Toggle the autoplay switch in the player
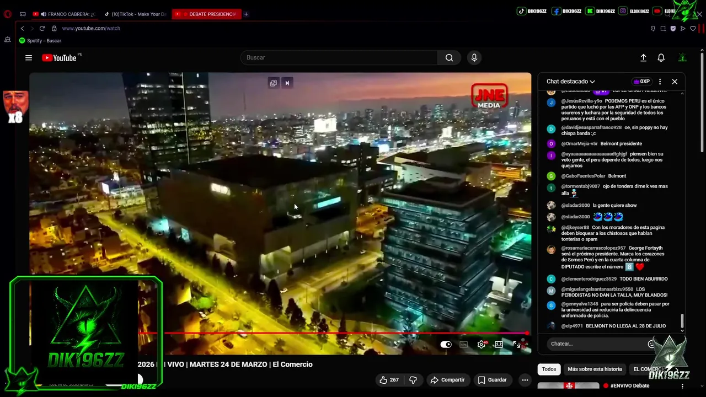Image resolution: width=706 pixels, height=397 pixels. (446, 344)
